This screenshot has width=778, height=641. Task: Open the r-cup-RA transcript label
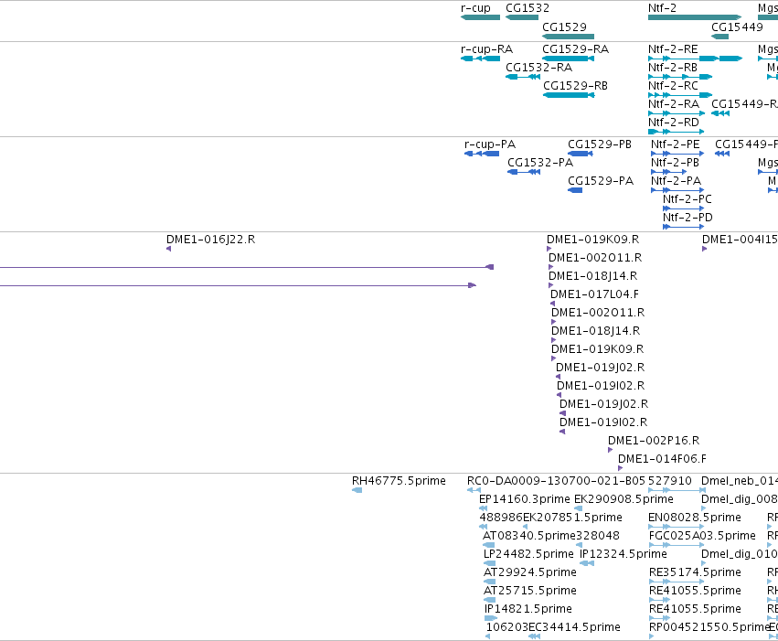[x=486, y=49]
